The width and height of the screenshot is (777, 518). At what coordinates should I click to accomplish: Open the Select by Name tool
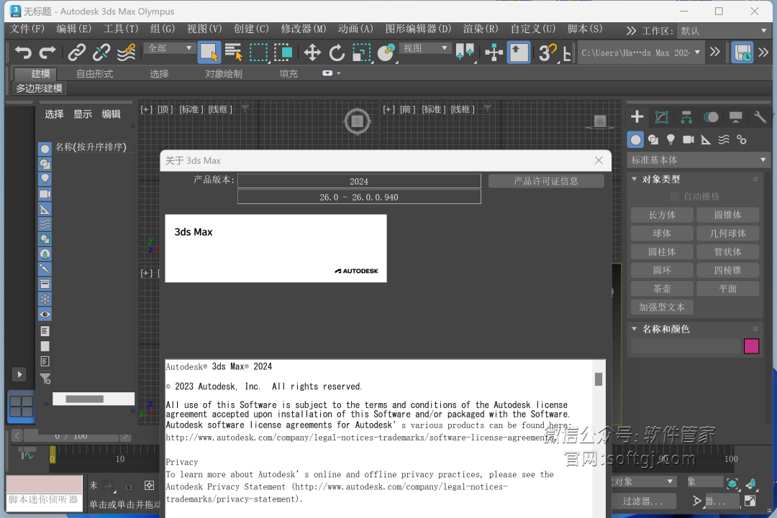(x=233, y=52)
